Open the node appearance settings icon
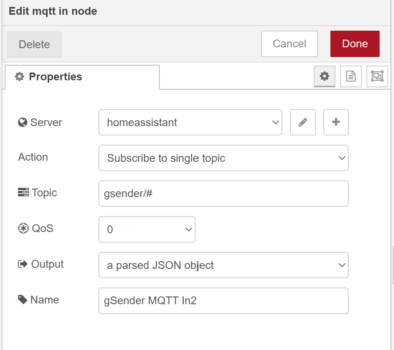Viewport: 394px width, 350px height. tap(377, 76)
